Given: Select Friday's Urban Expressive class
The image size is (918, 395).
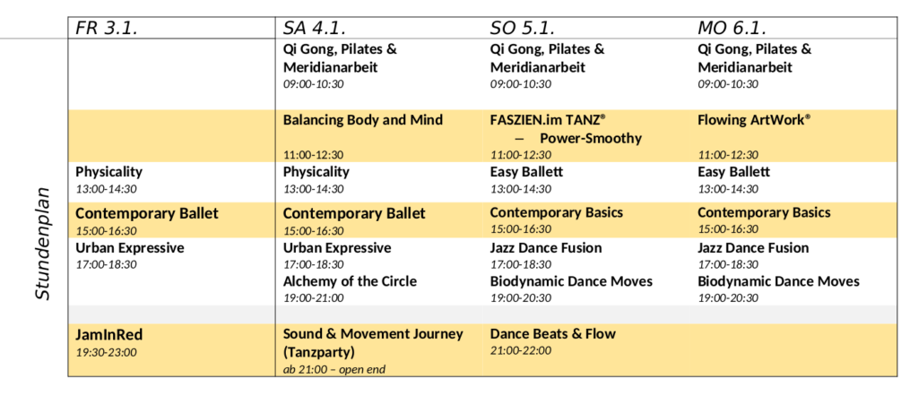Looking at the screenshot, I should pos(129,248).
